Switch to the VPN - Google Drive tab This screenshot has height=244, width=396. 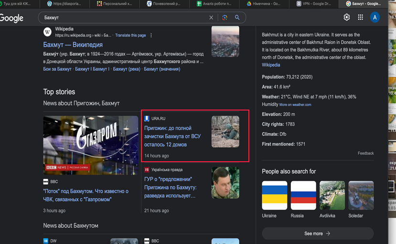(318, 3)
